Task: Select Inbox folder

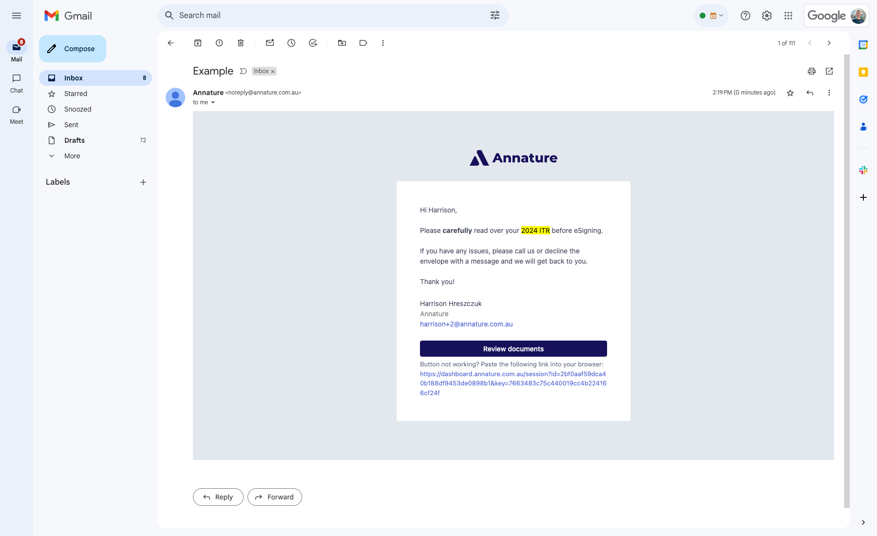Action: tap(95, 78)
